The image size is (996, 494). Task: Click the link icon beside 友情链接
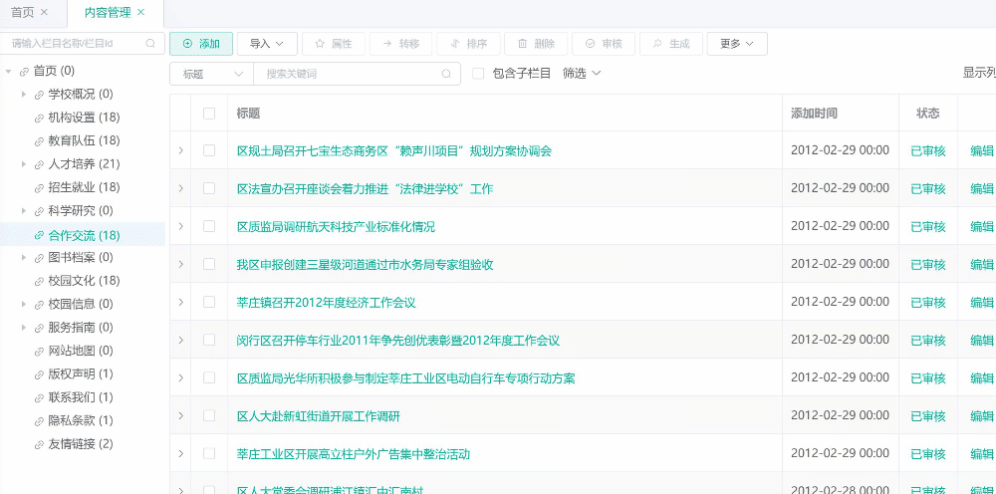(39, 444)
